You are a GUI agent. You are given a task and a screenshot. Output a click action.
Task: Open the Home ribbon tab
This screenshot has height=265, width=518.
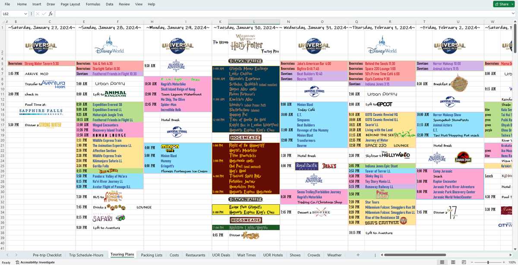(x=22, y=4)
